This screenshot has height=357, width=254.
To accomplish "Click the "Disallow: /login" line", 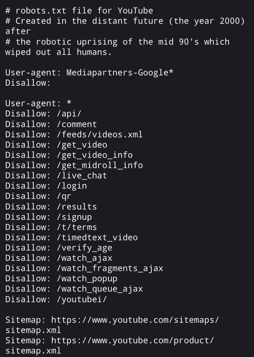I will tap(46, 186).
